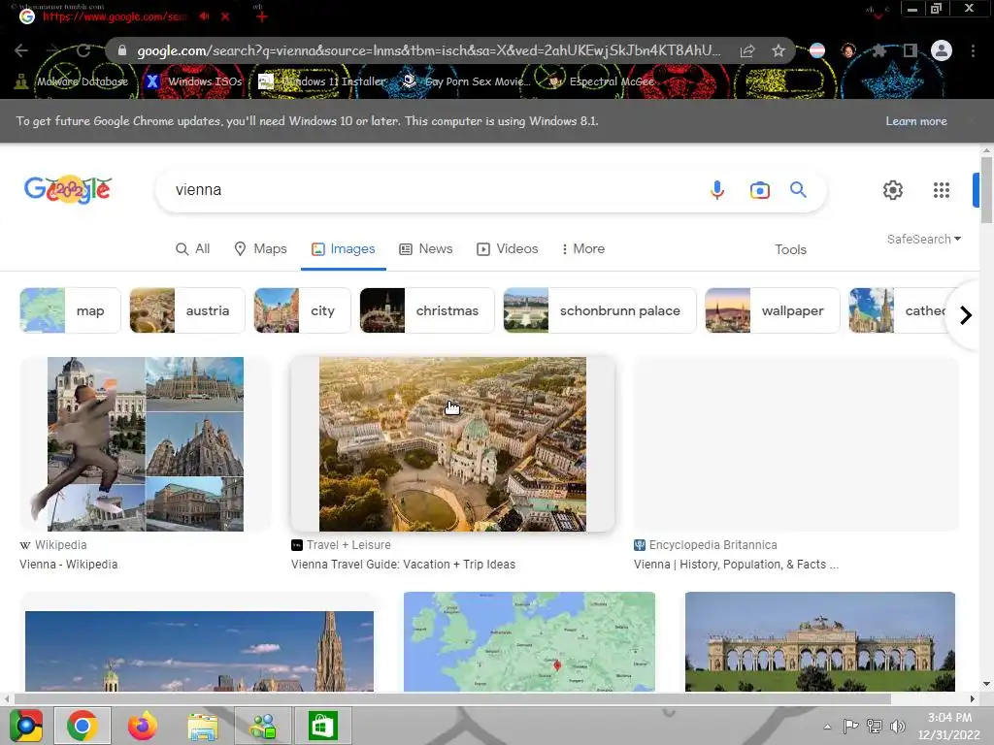
Task: Open the Windows ISOs bookmark
Action: [194, 81]
